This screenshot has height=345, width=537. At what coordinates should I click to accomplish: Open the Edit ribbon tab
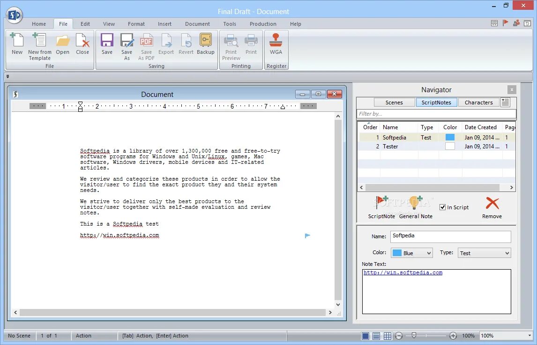(85, 24)
